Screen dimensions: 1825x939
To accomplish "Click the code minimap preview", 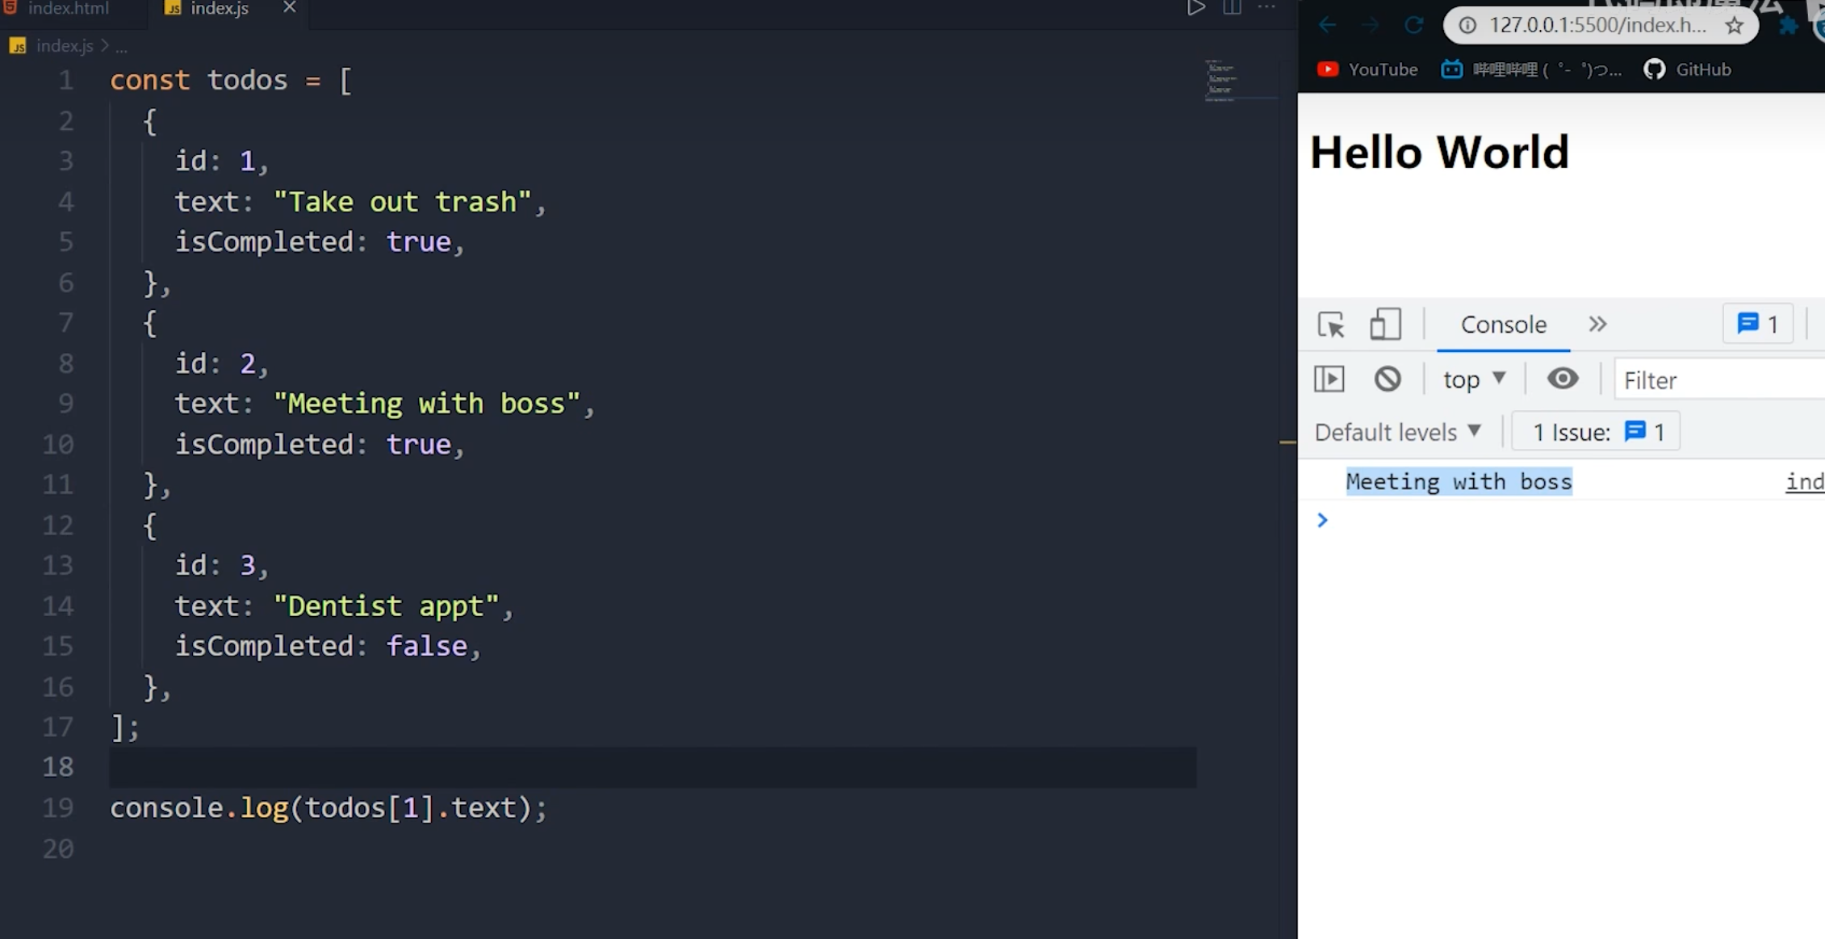I will pyautogui.click(x=1221, y=80).
